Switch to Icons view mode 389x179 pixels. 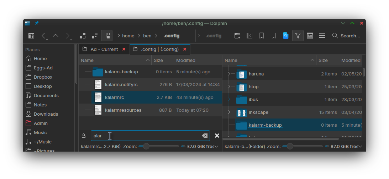click(x=82, y=36)
